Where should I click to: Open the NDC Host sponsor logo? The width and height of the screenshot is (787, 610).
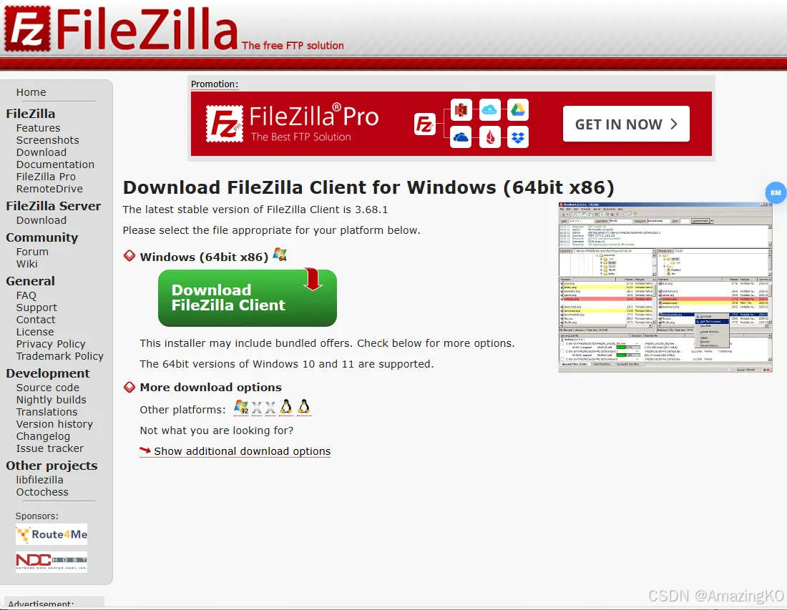pyautogui.click(x=52, y=562)
